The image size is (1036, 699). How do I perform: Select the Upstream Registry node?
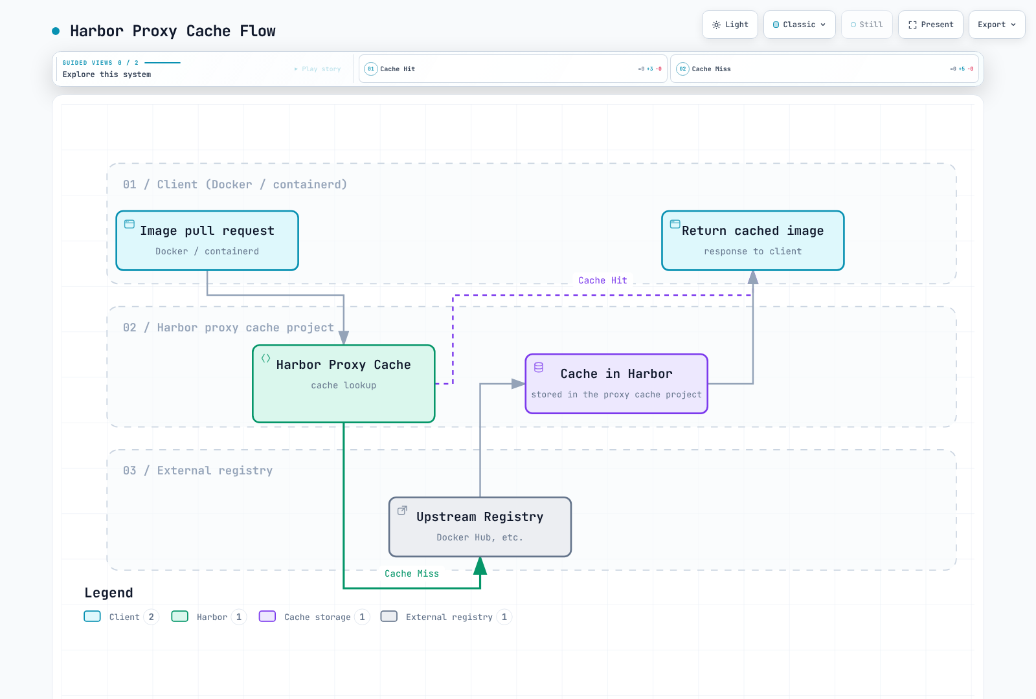pyautogui.click(x=480, y=527)
